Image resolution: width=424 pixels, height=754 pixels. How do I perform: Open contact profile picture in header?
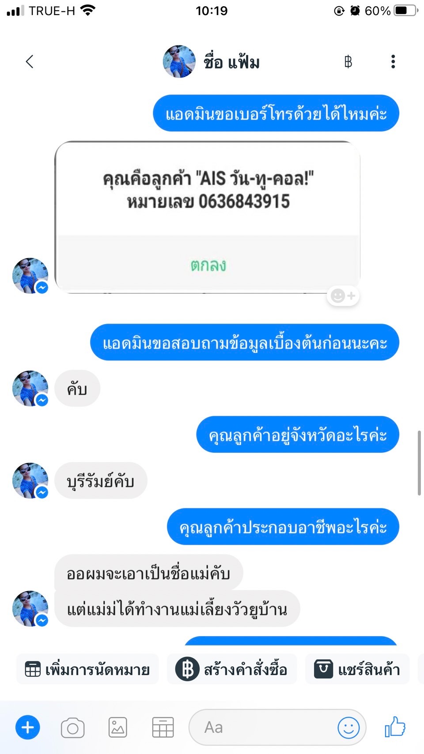pyautogui.click(x=179, y=61)
